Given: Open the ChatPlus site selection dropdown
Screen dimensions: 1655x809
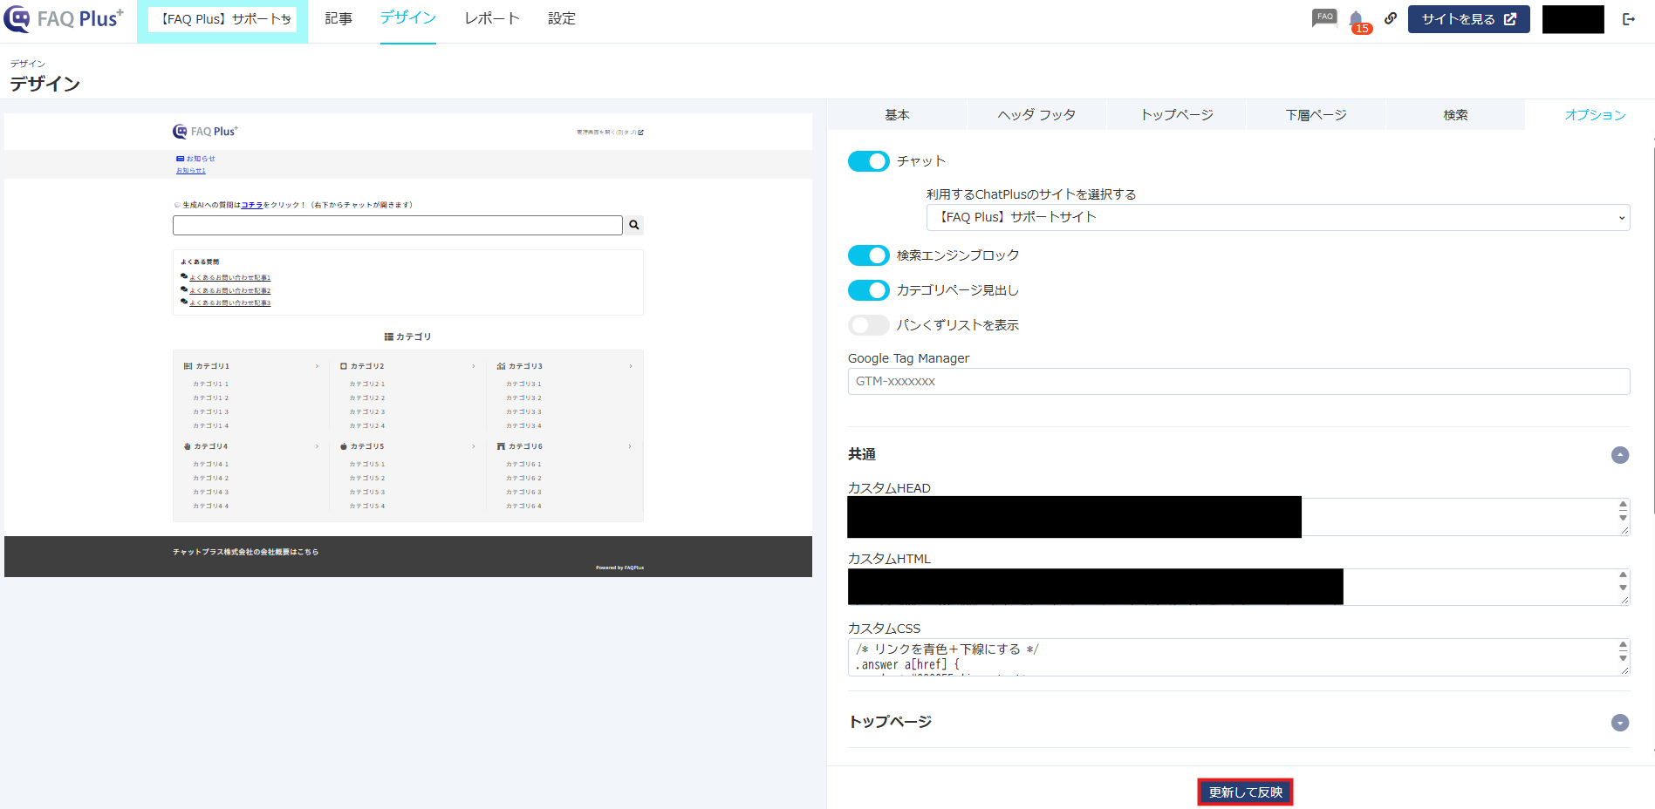Looking at the screenshot, I should coord(1278,217).
